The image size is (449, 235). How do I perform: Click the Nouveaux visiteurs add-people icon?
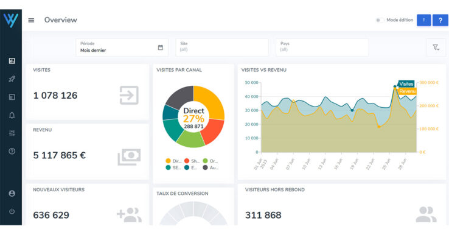click(x=129, y=215)
